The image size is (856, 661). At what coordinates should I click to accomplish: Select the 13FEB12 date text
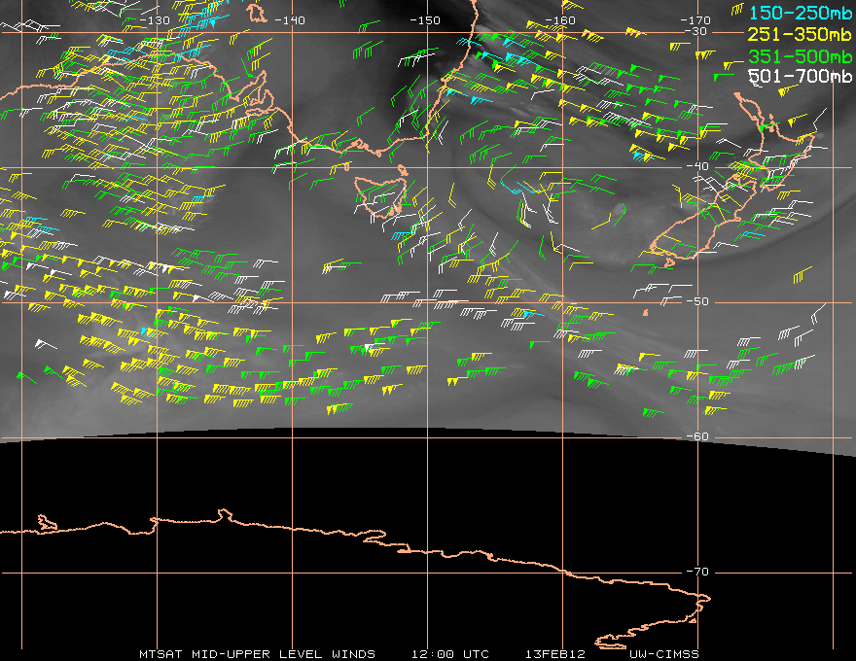[555, 654]
